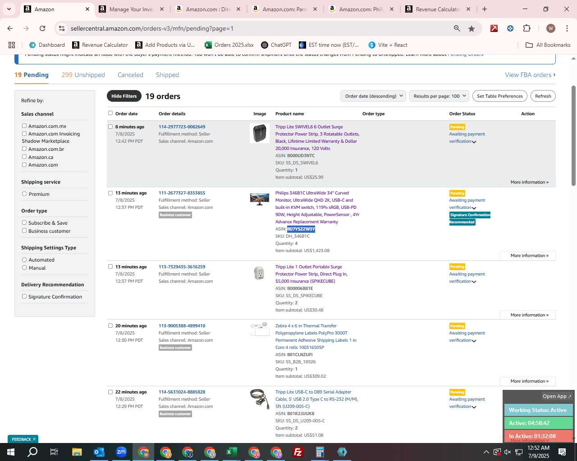The width and height of the screenshot is (577, 461).
Task: Close the Manage Your Inventory tab
Action: [161, 9]
